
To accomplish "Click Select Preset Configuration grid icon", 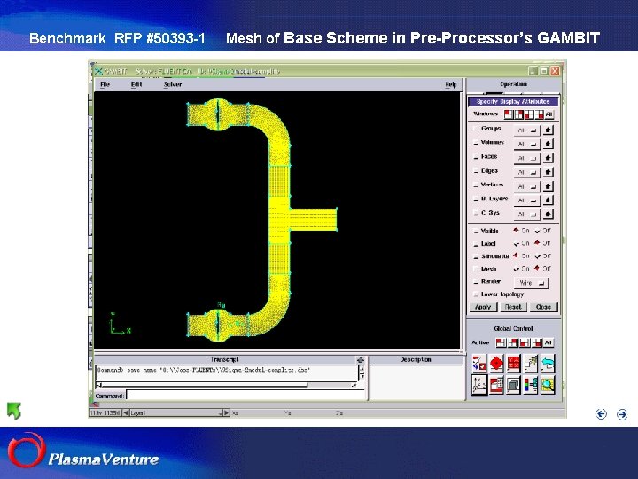I will pos(513,364).
